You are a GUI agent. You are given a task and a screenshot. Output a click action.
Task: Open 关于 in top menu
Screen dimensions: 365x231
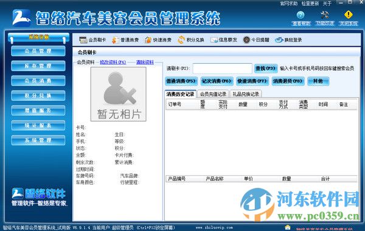coord(327,3)
